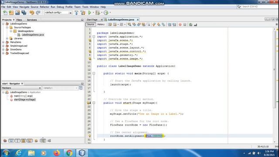
Task: Collapse the LabelImageDemo project node
Action: click(x=3, y=24)
